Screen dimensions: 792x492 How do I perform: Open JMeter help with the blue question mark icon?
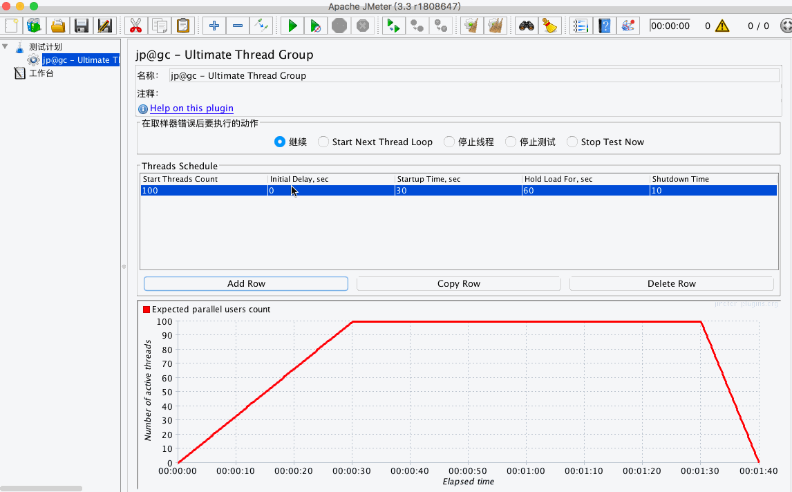pyautogui.click(x=603, y=25)
